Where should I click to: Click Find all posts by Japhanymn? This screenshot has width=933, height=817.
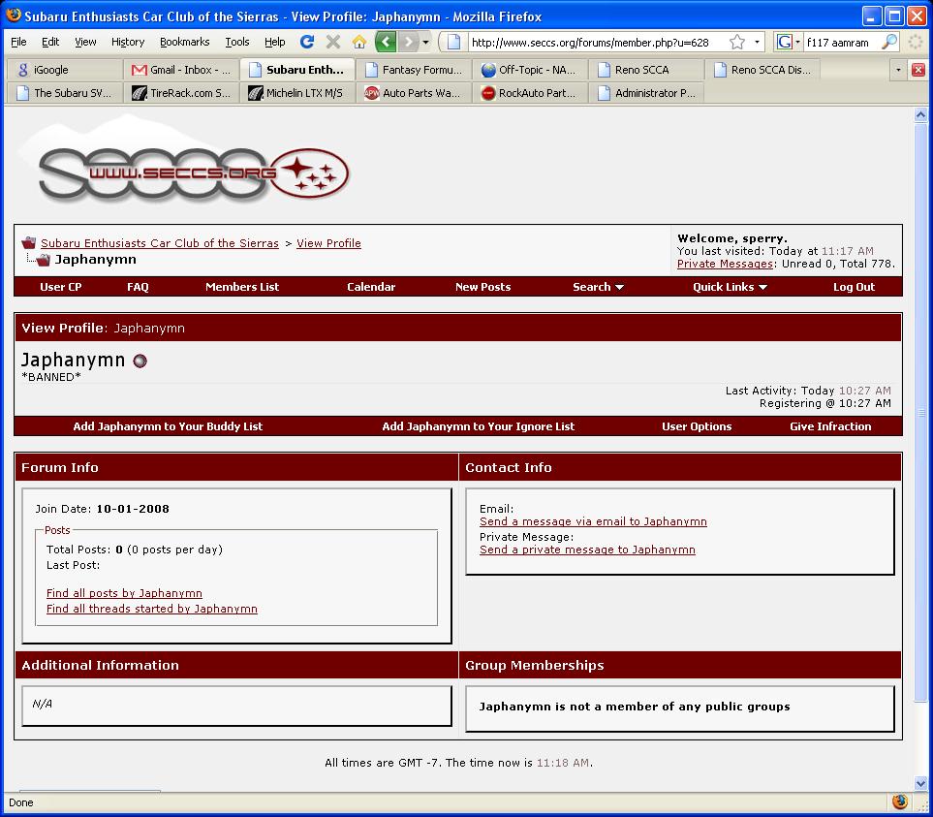124,593
